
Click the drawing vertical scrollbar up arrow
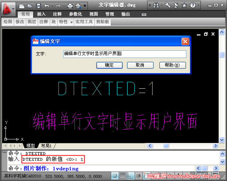point(222,32)
